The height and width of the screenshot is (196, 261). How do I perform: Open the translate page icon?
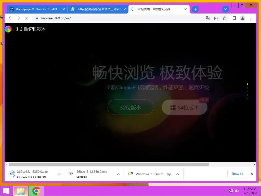coord(208,18)
